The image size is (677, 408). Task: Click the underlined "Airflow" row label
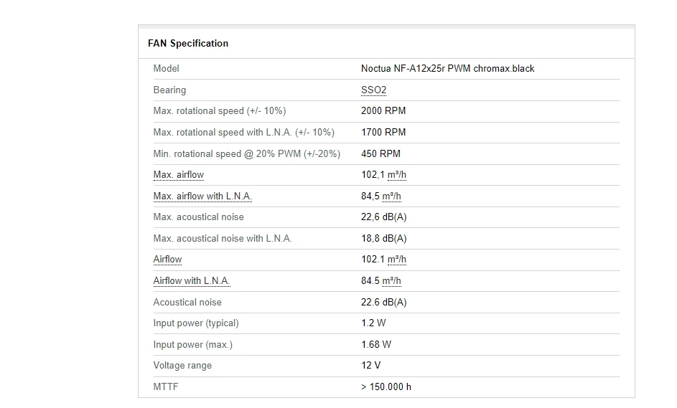[167, 260]
